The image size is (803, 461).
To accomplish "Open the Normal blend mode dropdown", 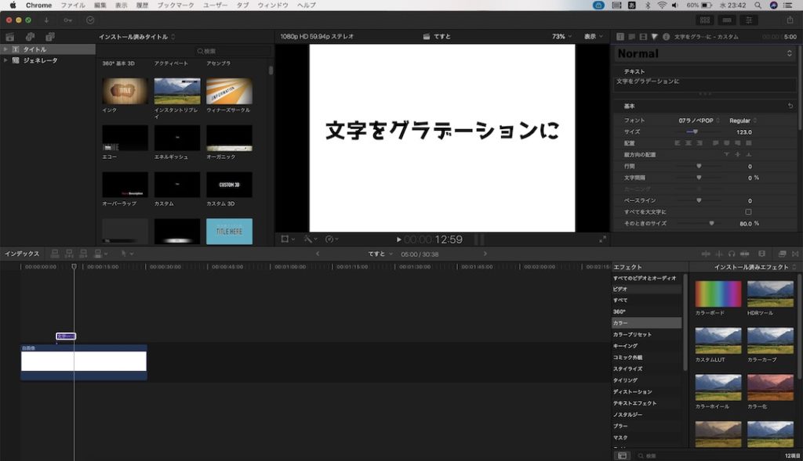I will pos(703,53).
